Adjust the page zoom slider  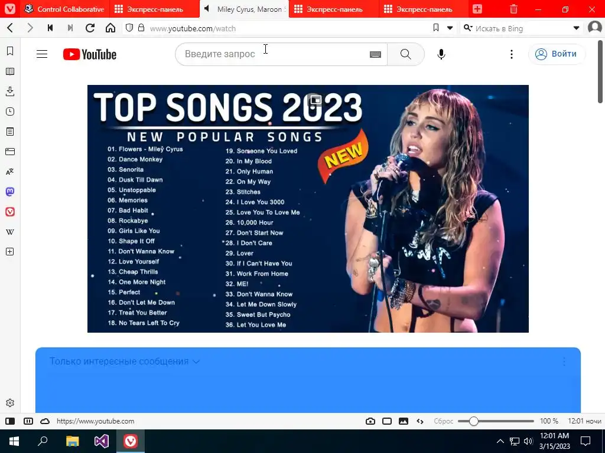click(x=496, y=421)
